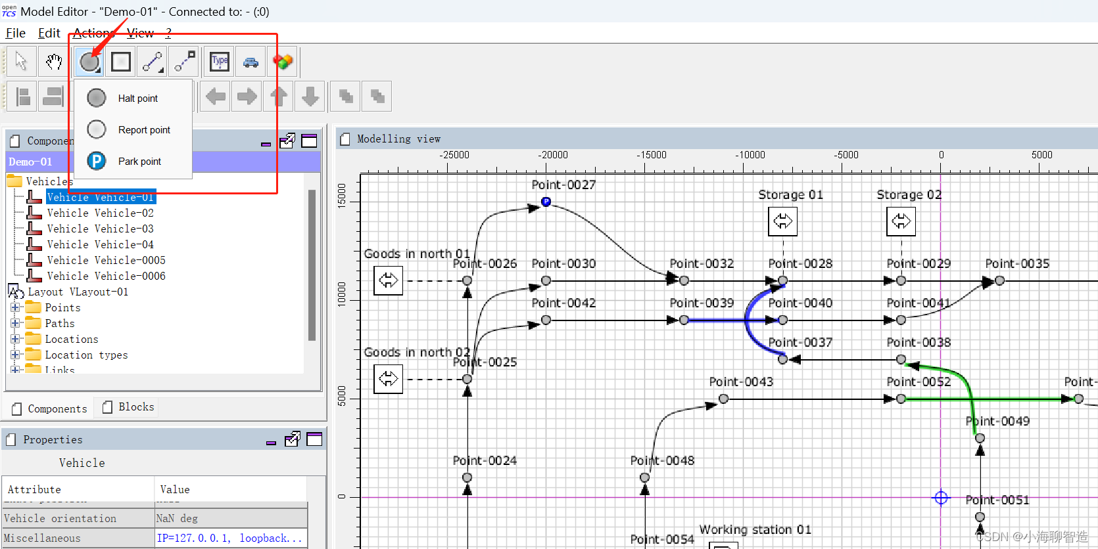Screen dimensions: 1098x549
Task: Open the Actions menu
Action: pyautogui.click(x=93, y=33)
